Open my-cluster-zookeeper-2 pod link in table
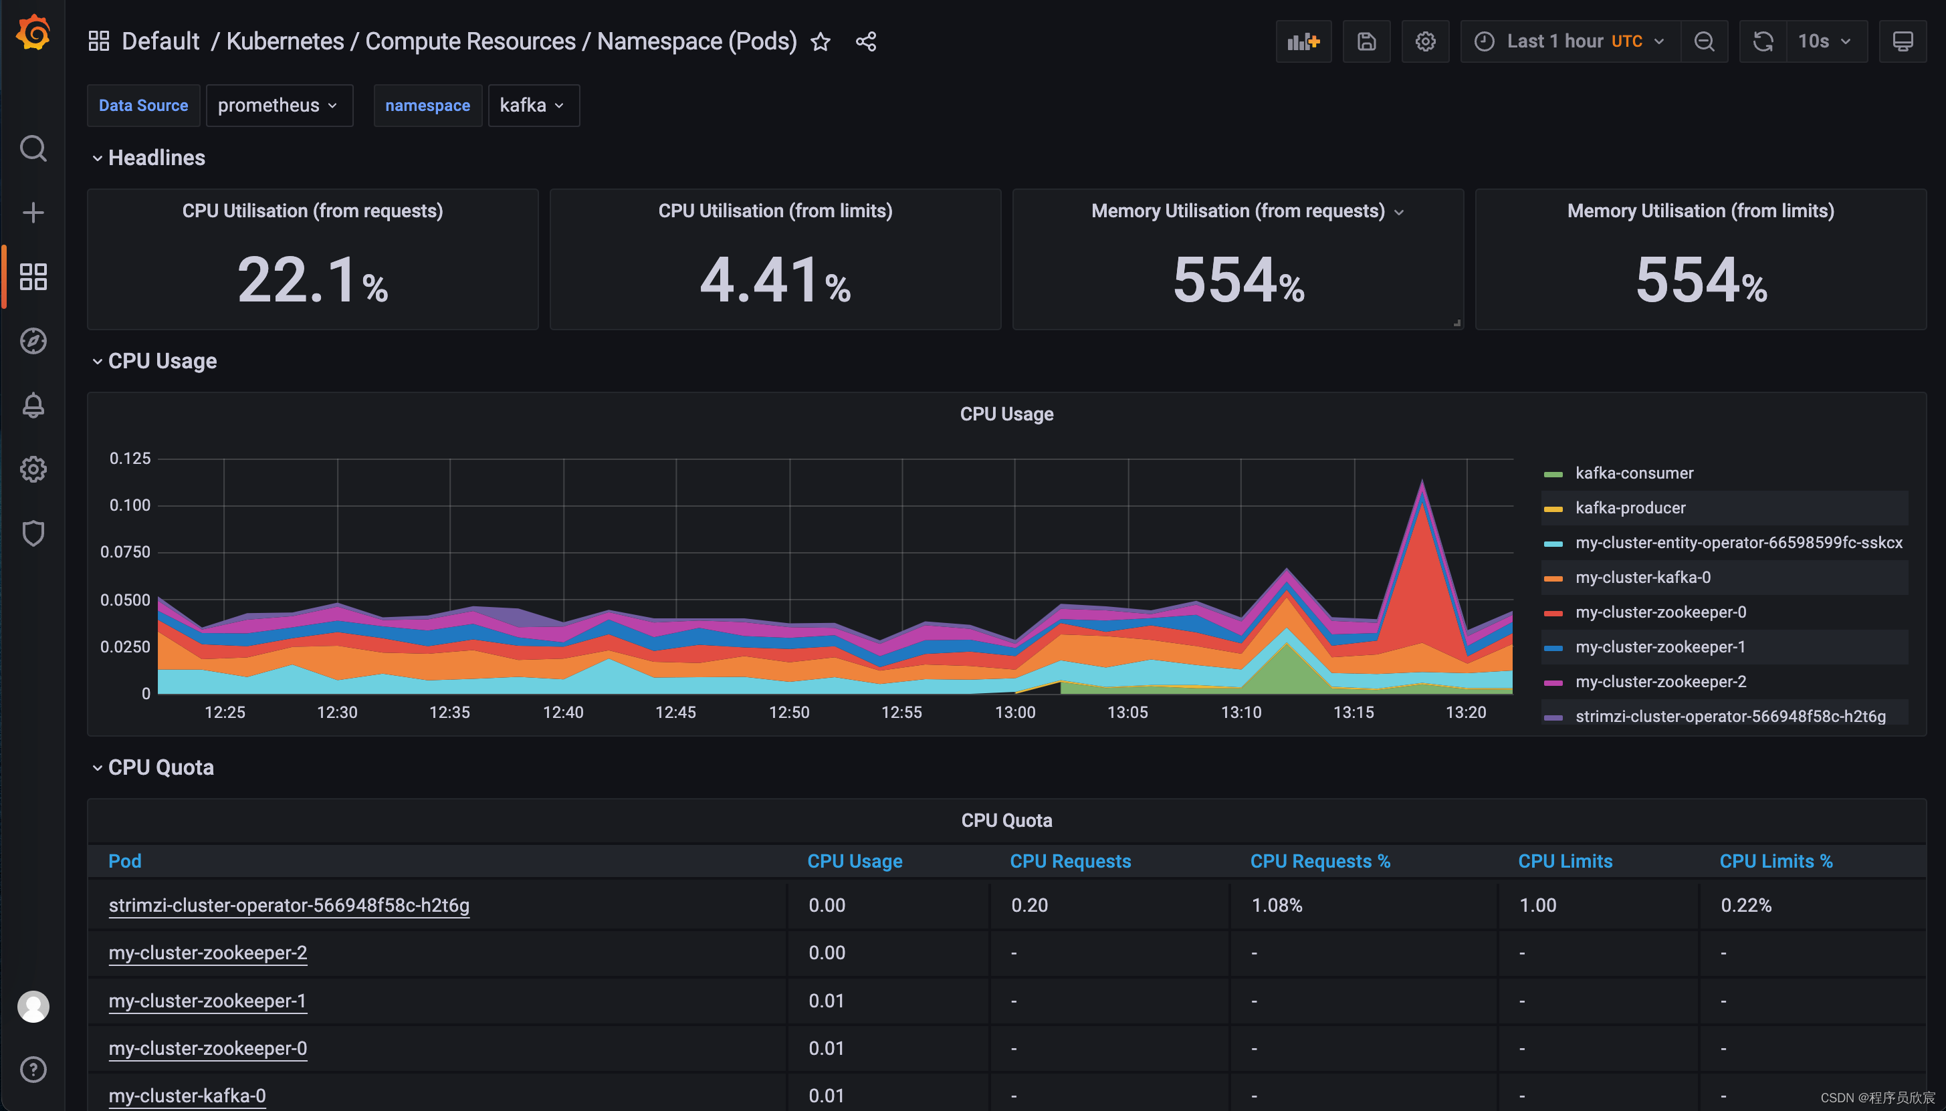This screenshot has height=1111, width=1946. click(x=207, y=953)
